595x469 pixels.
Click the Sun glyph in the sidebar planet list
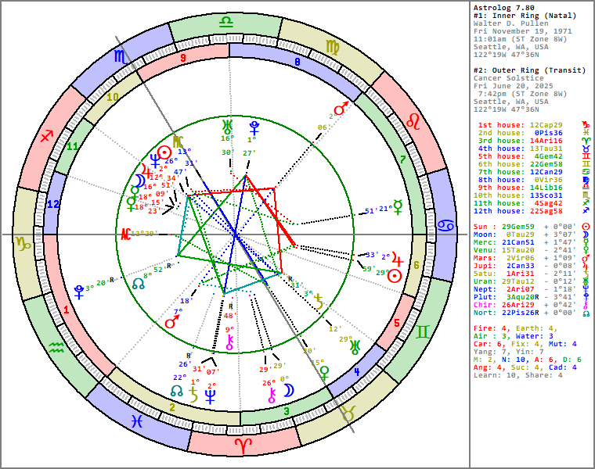pyautogui.click(x=584, y=226)
